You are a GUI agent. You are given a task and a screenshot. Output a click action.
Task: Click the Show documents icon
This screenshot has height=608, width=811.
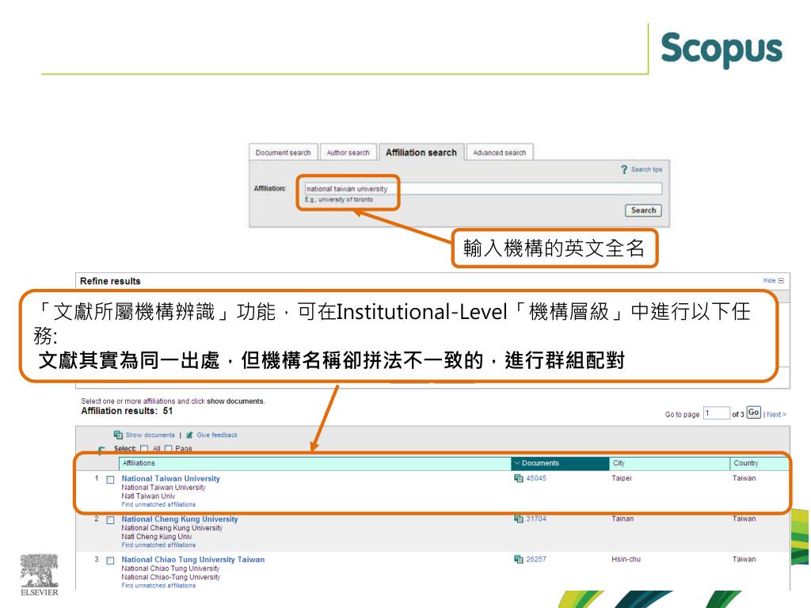click(118, 435)
